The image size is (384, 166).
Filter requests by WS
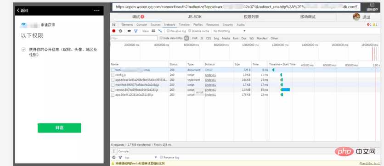point(252,39)
